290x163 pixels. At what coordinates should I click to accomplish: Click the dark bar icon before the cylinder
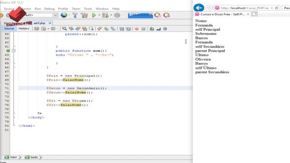click(x=159, y=29)
